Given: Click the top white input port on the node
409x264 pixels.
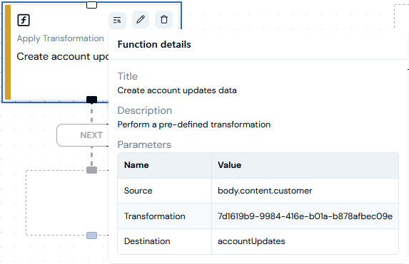Looking at the screenshot, I should point(91,5).
